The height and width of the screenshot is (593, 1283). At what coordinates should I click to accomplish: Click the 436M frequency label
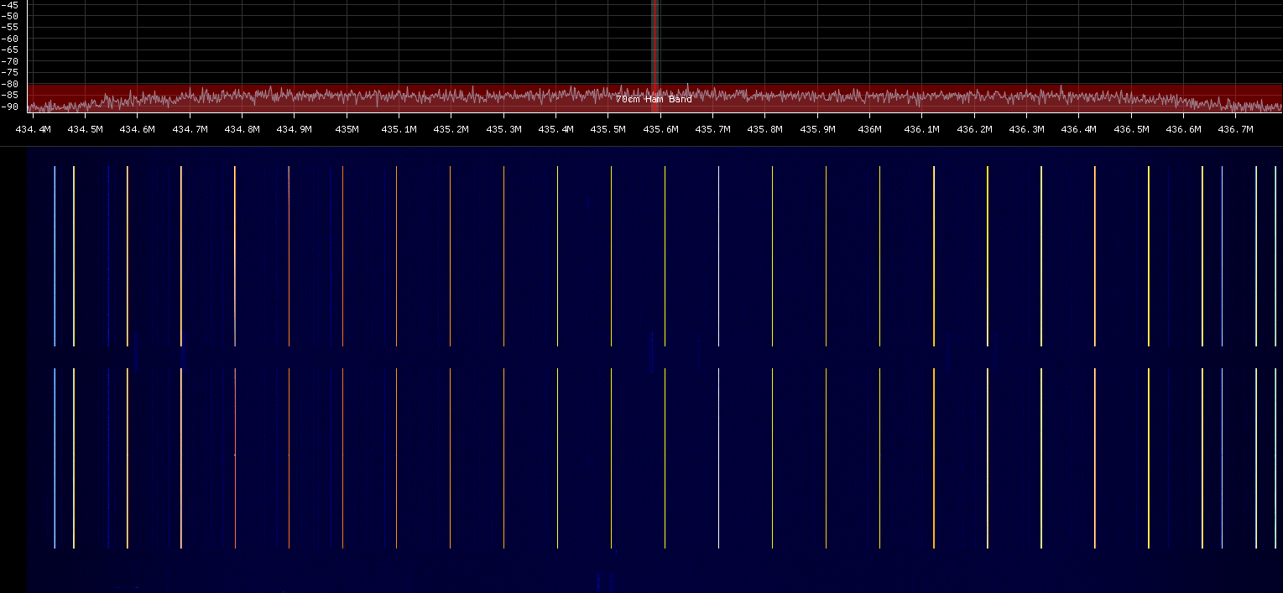pos(870,130)
